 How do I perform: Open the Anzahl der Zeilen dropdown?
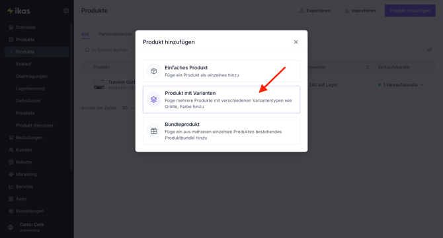coord(128,108)
